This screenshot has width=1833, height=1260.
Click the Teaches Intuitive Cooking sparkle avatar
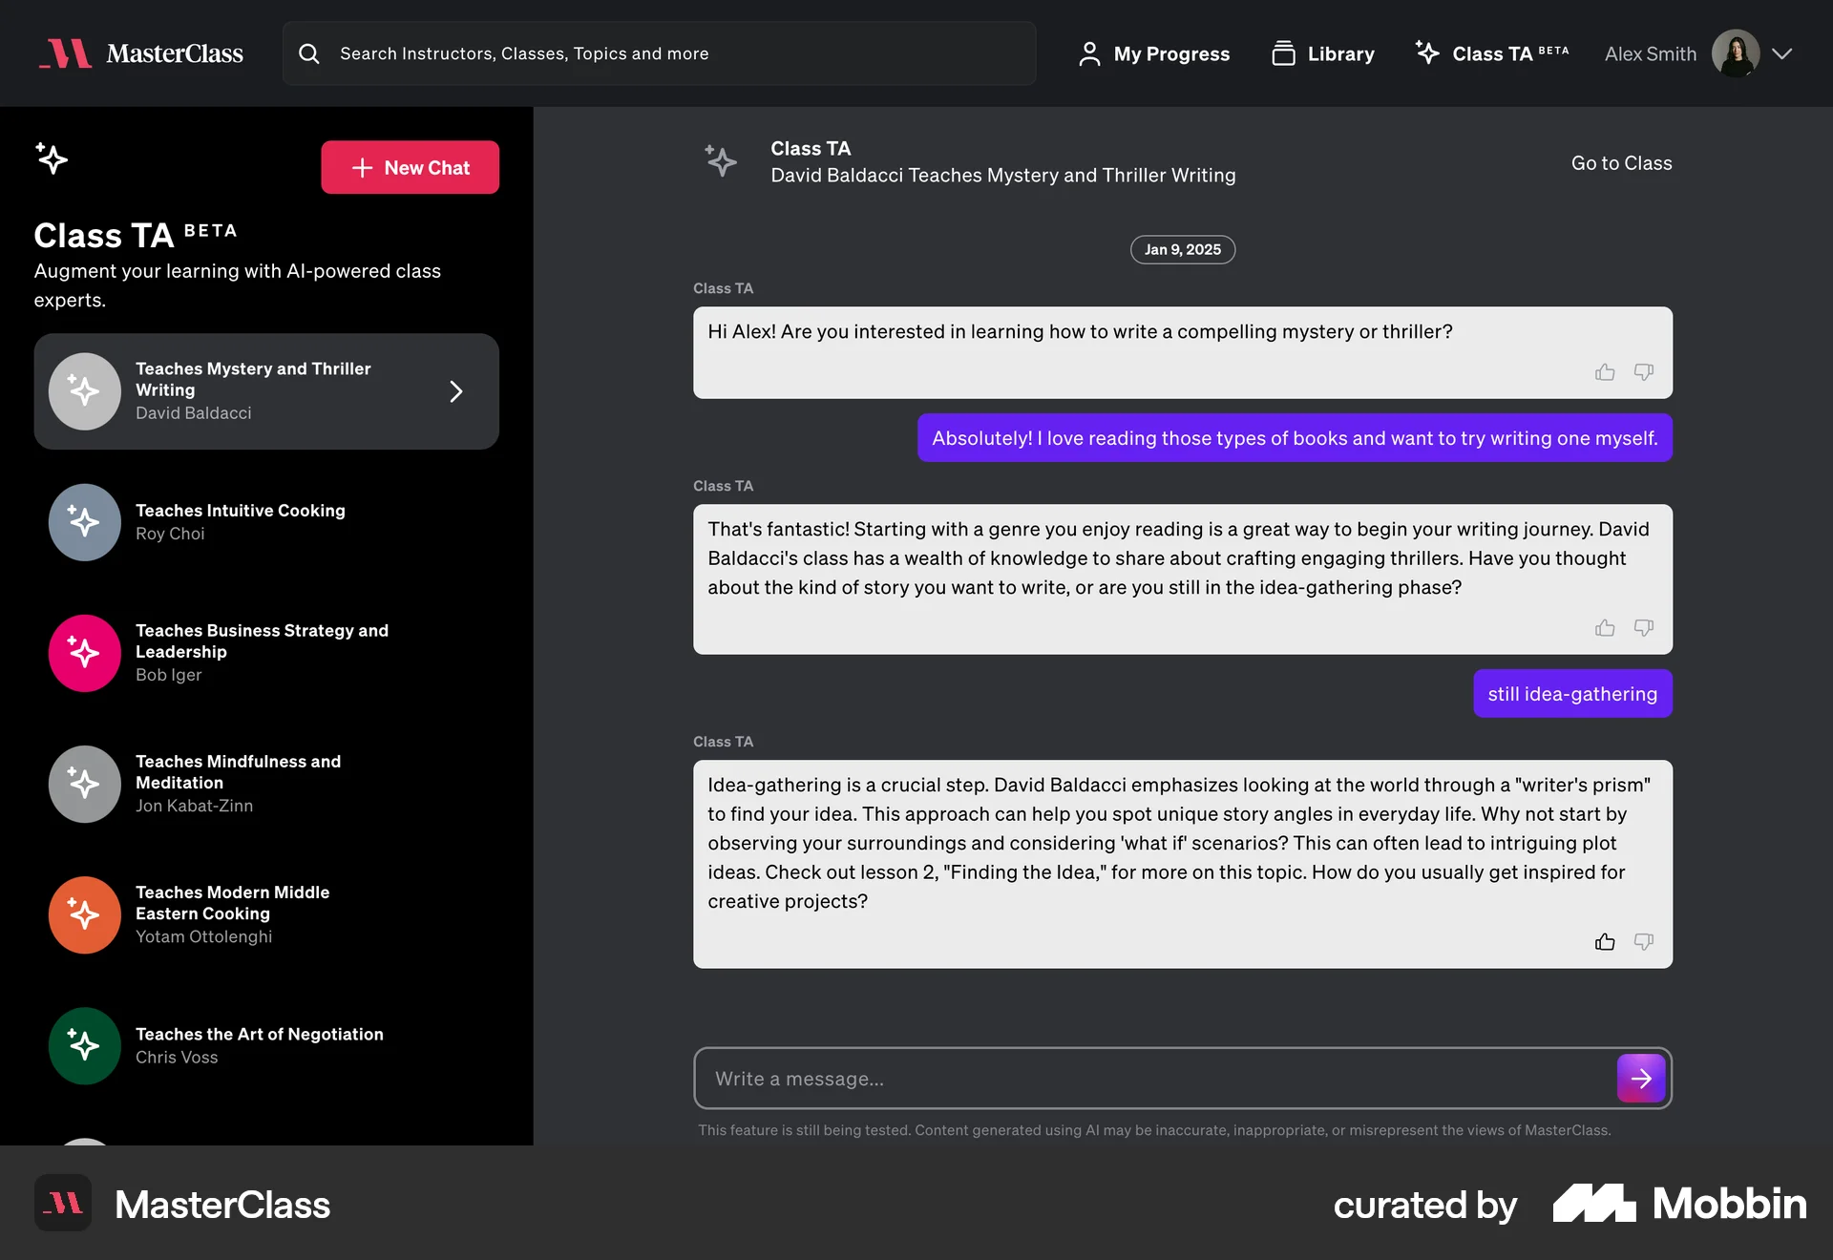(84, 522)
